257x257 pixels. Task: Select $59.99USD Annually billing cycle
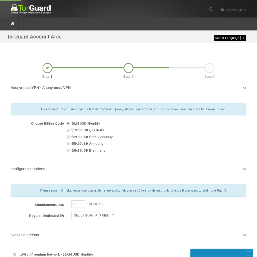pos(68,144)
